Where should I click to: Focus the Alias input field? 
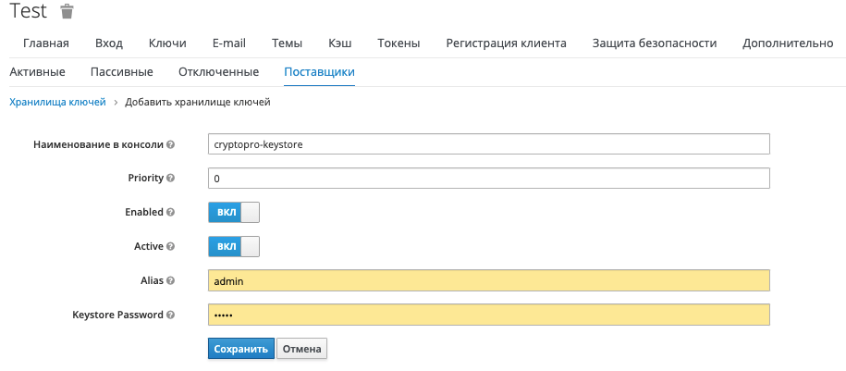tap(488, 280)
